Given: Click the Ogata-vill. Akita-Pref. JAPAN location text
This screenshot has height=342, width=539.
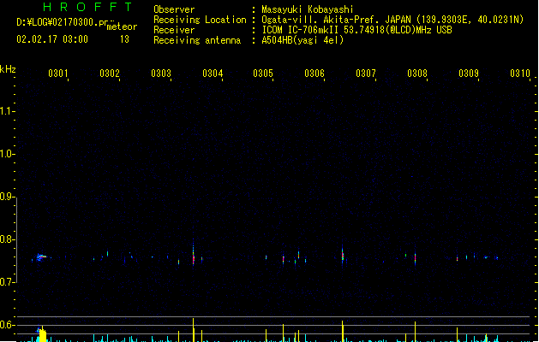Looking at the screenshot, I should click(392, 20).
